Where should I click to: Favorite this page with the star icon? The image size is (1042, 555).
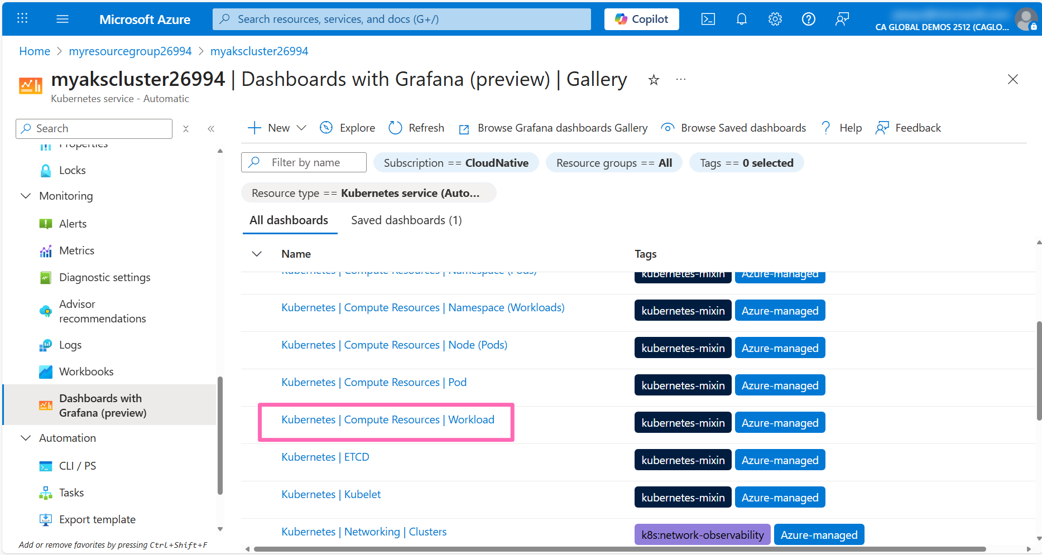pyautogui.click(x=654, y=80)
